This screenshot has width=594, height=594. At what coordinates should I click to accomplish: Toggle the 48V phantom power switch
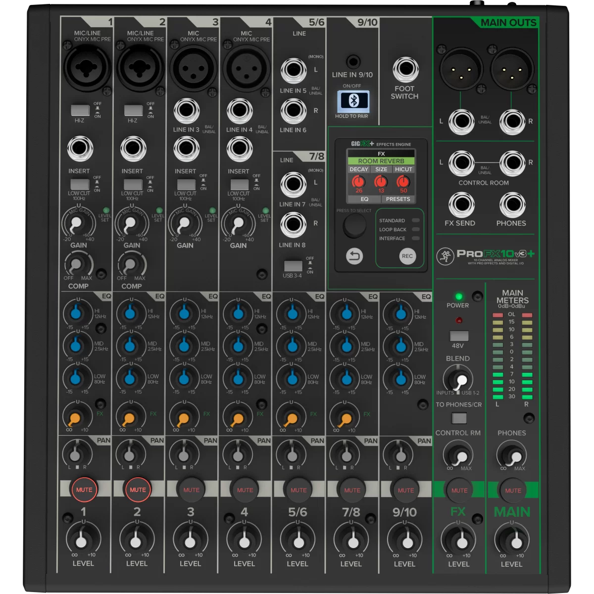(458, 336)
